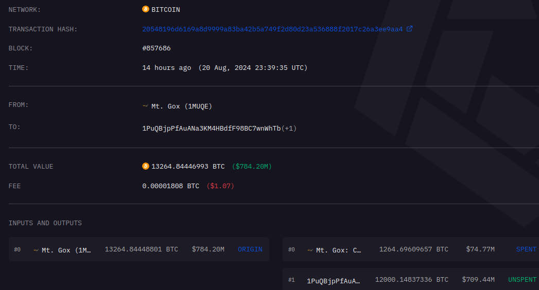Click the INPUTS AND OUTPUTS heading
This screenshot has width=539, height=290.
45,223
